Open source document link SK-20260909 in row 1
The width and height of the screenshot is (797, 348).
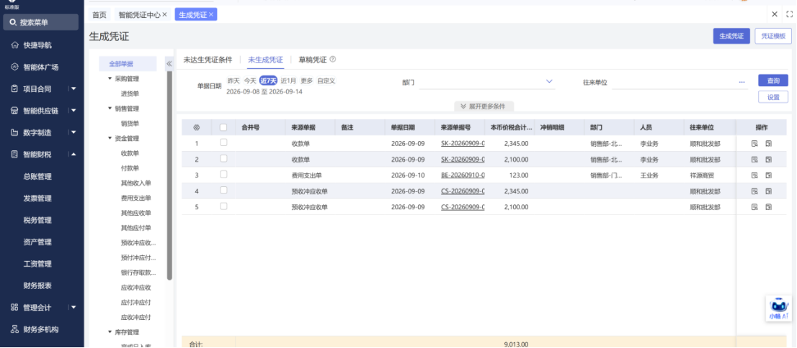[463, 144]
